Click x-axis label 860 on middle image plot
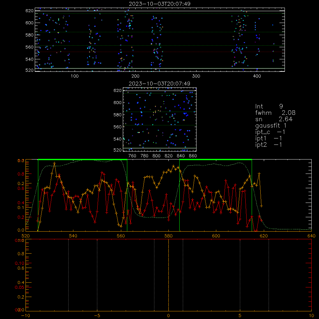Screen dimensions: 319x319 [193, 156]
